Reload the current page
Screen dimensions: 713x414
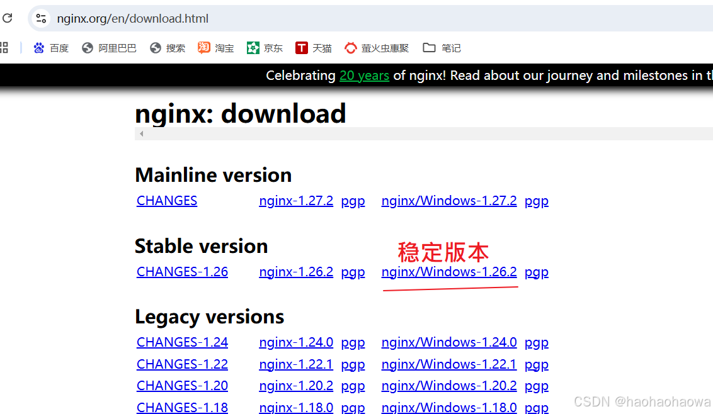[8, 18]
